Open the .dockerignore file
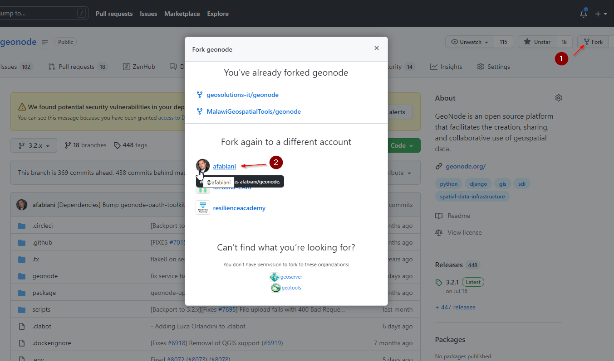 [x=52, y=343]
